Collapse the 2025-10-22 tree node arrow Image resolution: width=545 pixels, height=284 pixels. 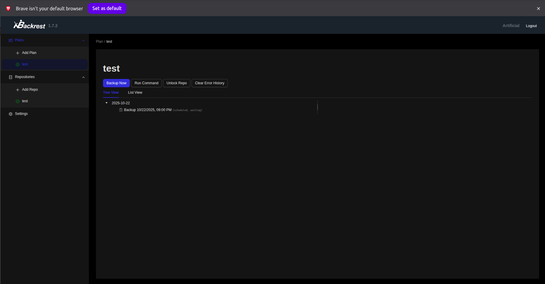[x=107, y=103]
